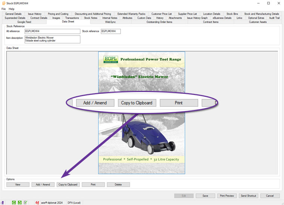
Task: Open the Transactions tab
Action: tap(72, 18)
